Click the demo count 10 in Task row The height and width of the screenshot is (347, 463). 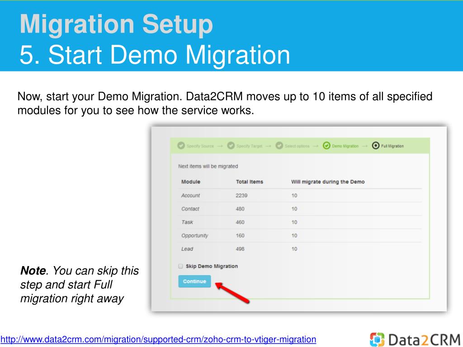[294, 222]
